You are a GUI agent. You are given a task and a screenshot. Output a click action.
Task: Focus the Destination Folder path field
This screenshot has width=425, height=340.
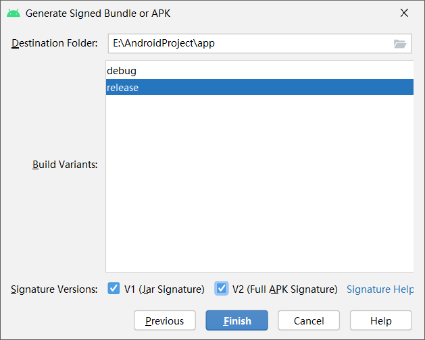[x=247, y=44]
